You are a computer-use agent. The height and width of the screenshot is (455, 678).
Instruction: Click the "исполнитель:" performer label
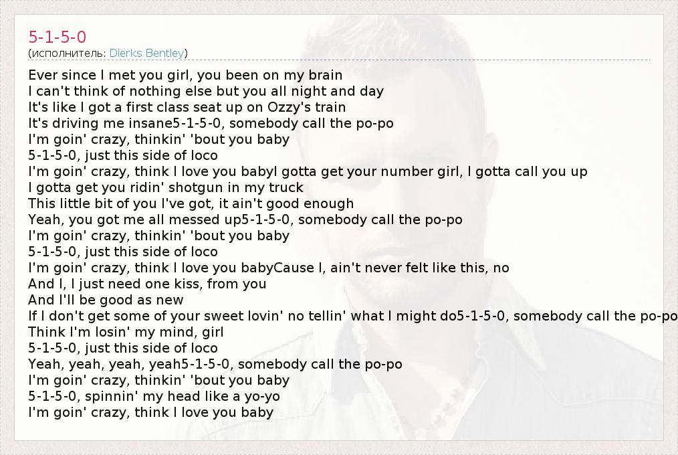(x=67, y=53)
